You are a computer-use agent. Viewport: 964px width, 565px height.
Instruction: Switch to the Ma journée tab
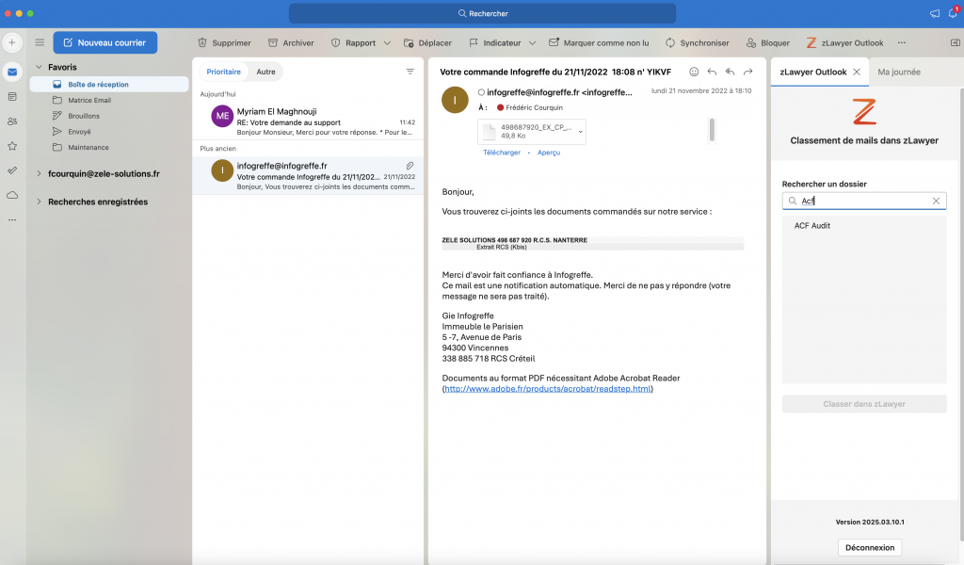click(899, 72)
